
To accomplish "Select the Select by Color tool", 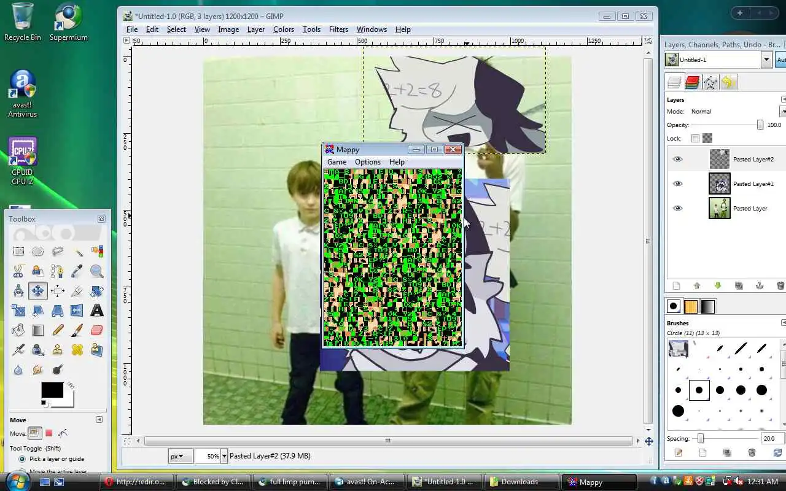I will [x=97, y=252].
